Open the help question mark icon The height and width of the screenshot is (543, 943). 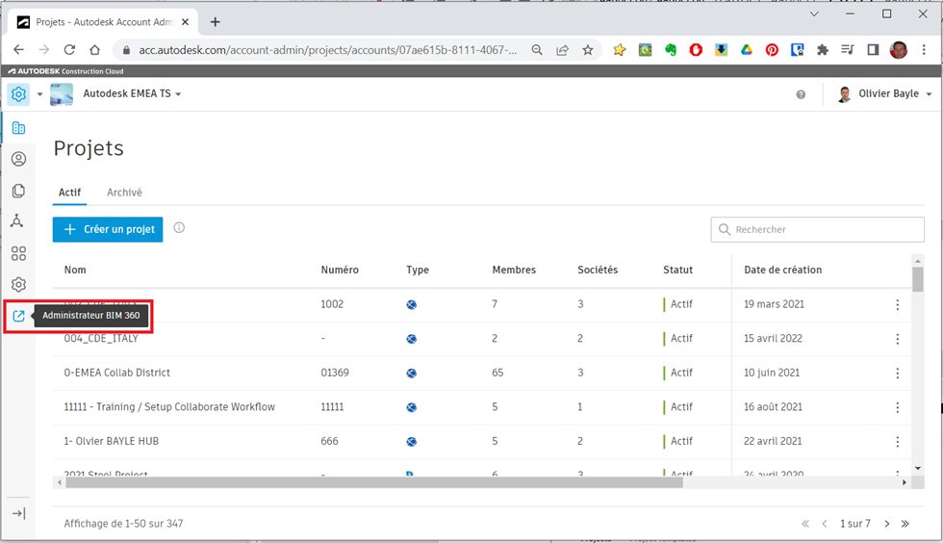tap(801, 94)
